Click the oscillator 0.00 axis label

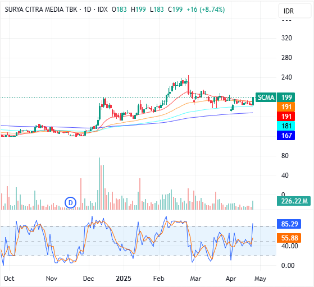tap(288, 266)
